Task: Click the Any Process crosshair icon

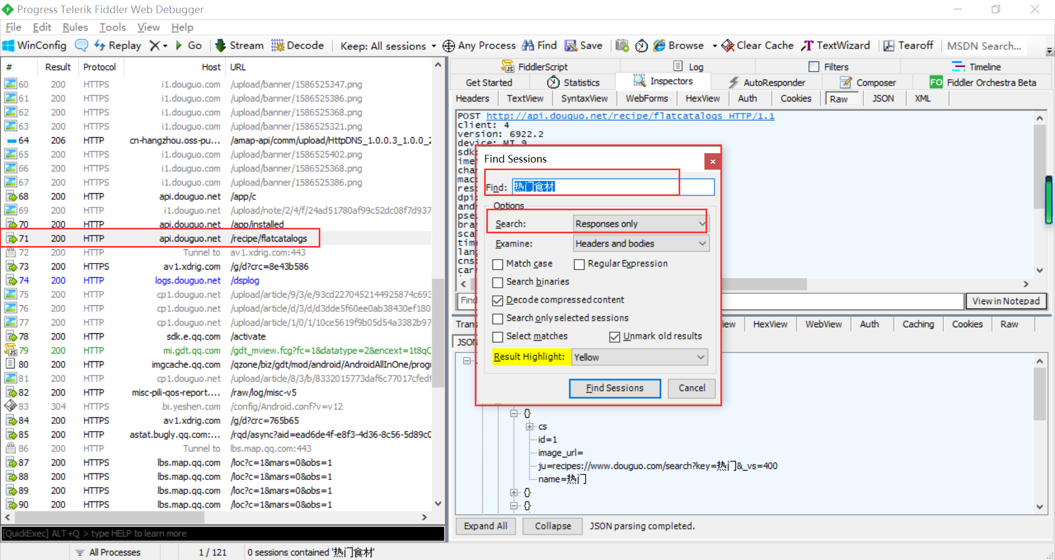Action: [x=449, y=46]
